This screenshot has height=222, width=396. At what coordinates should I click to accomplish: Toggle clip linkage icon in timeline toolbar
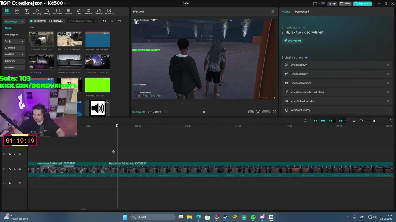click(330, 121)
